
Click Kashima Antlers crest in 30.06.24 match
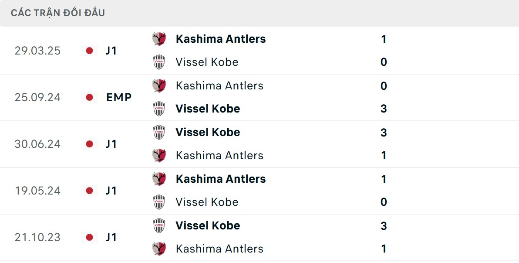pos(159,155)
